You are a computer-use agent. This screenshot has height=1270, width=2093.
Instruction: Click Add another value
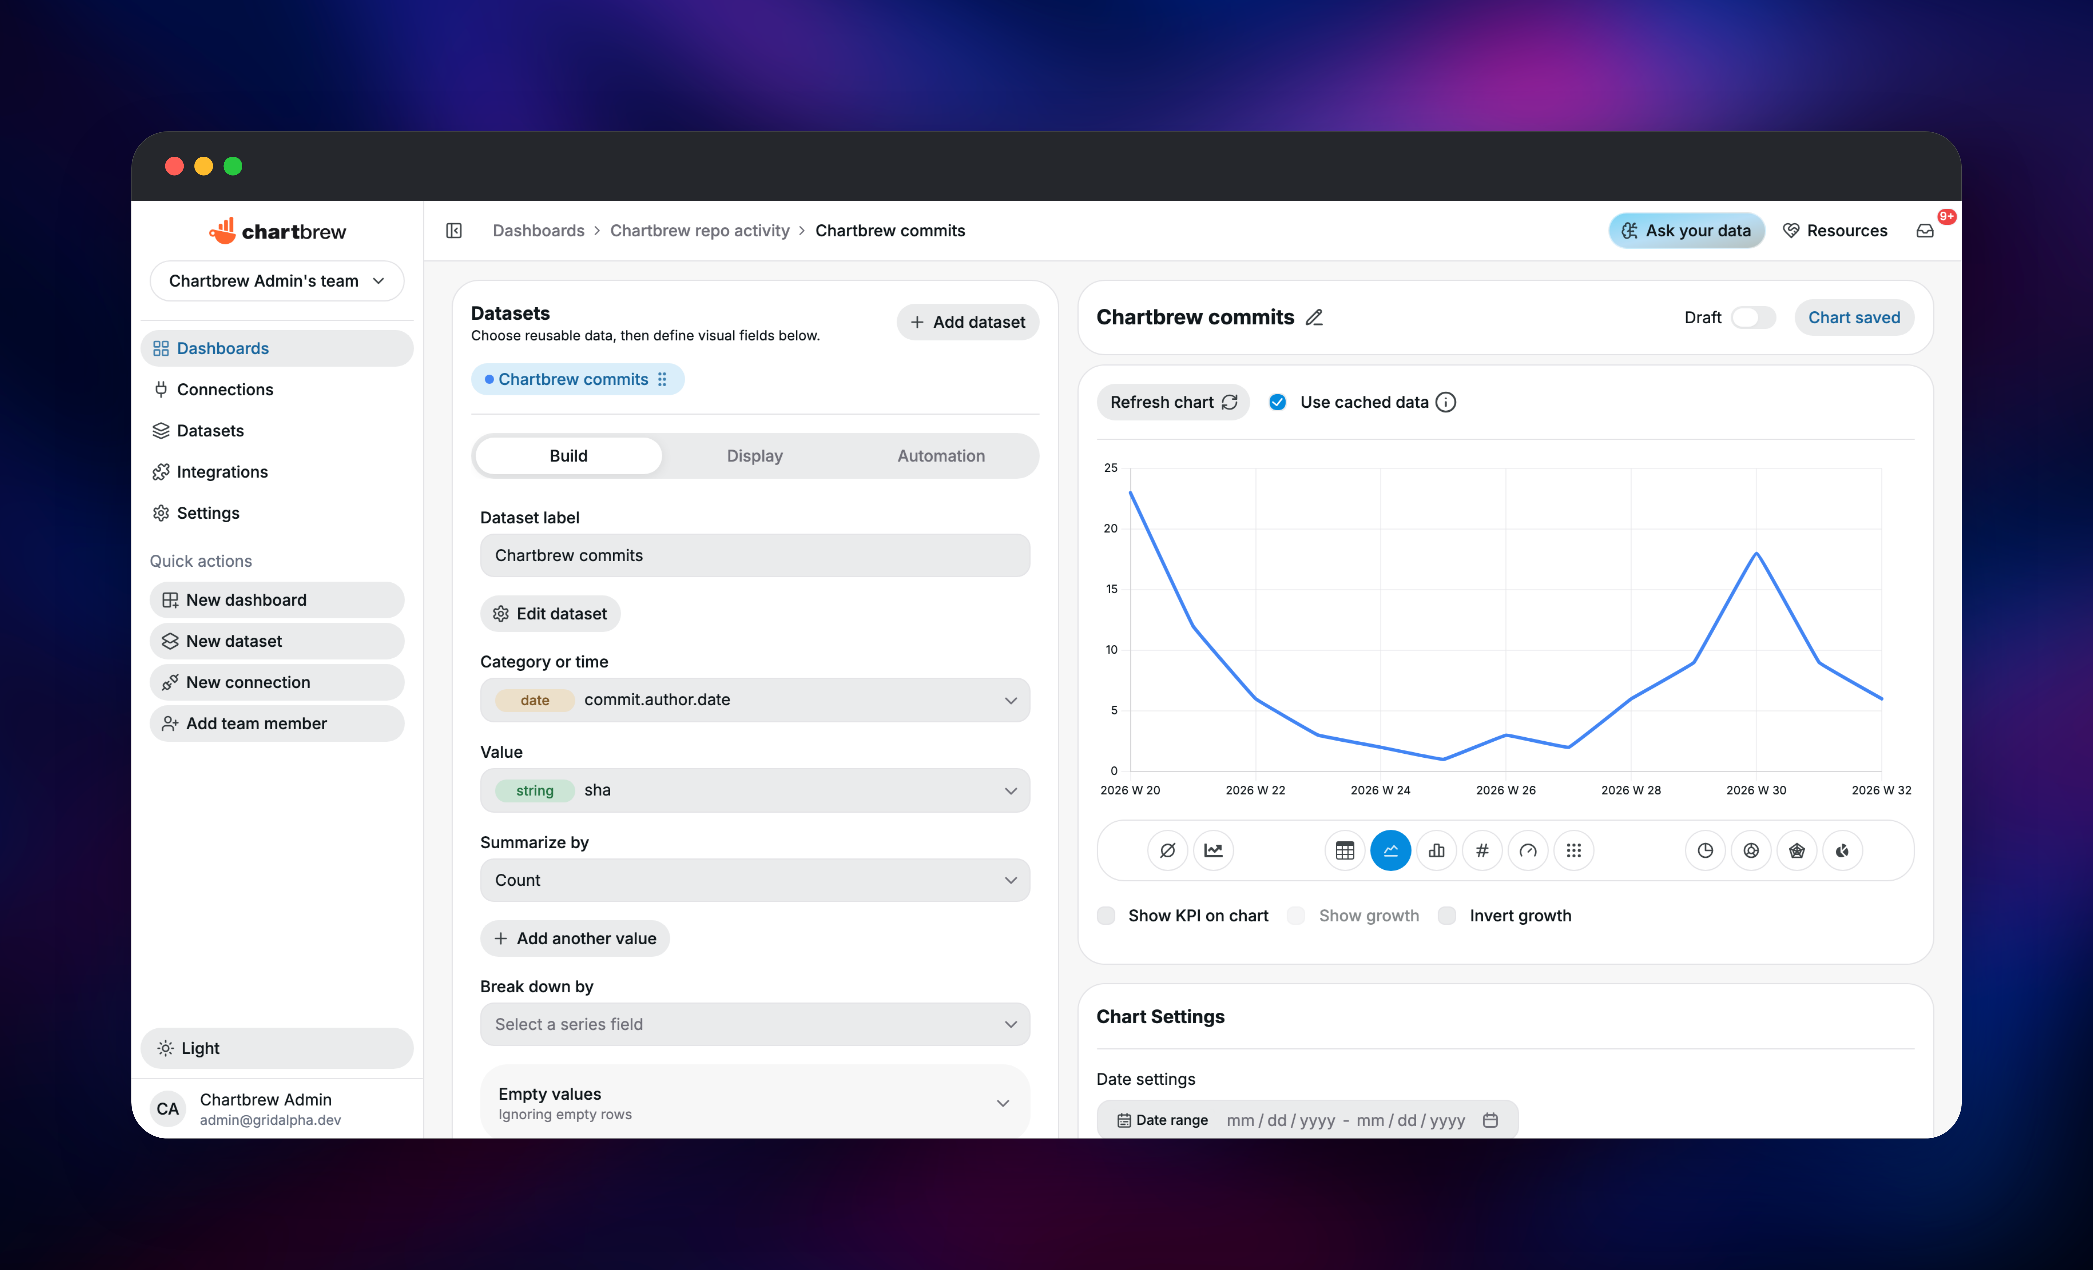click(575, 939)
